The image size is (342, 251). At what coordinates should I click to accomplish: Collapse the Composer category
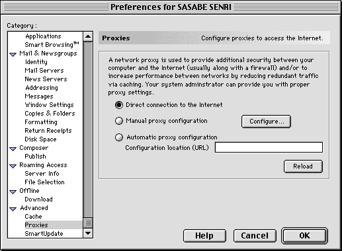13,149
